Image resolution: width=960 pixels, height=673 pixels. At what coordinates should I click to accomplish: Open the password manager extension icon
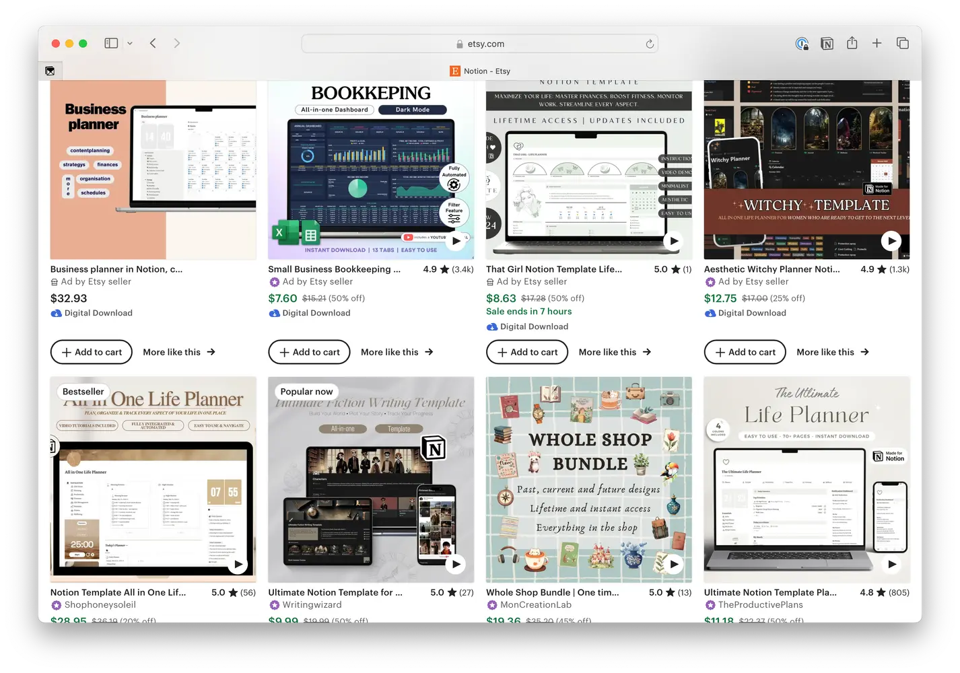[x=802, y=44]
